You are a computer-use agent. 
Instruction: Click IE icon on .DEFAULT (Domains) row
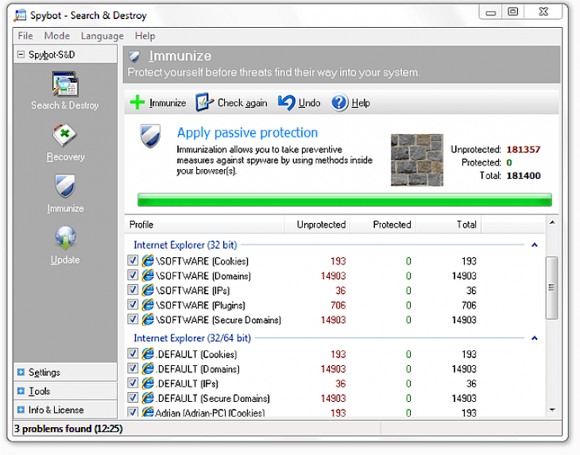coord(148,368)
